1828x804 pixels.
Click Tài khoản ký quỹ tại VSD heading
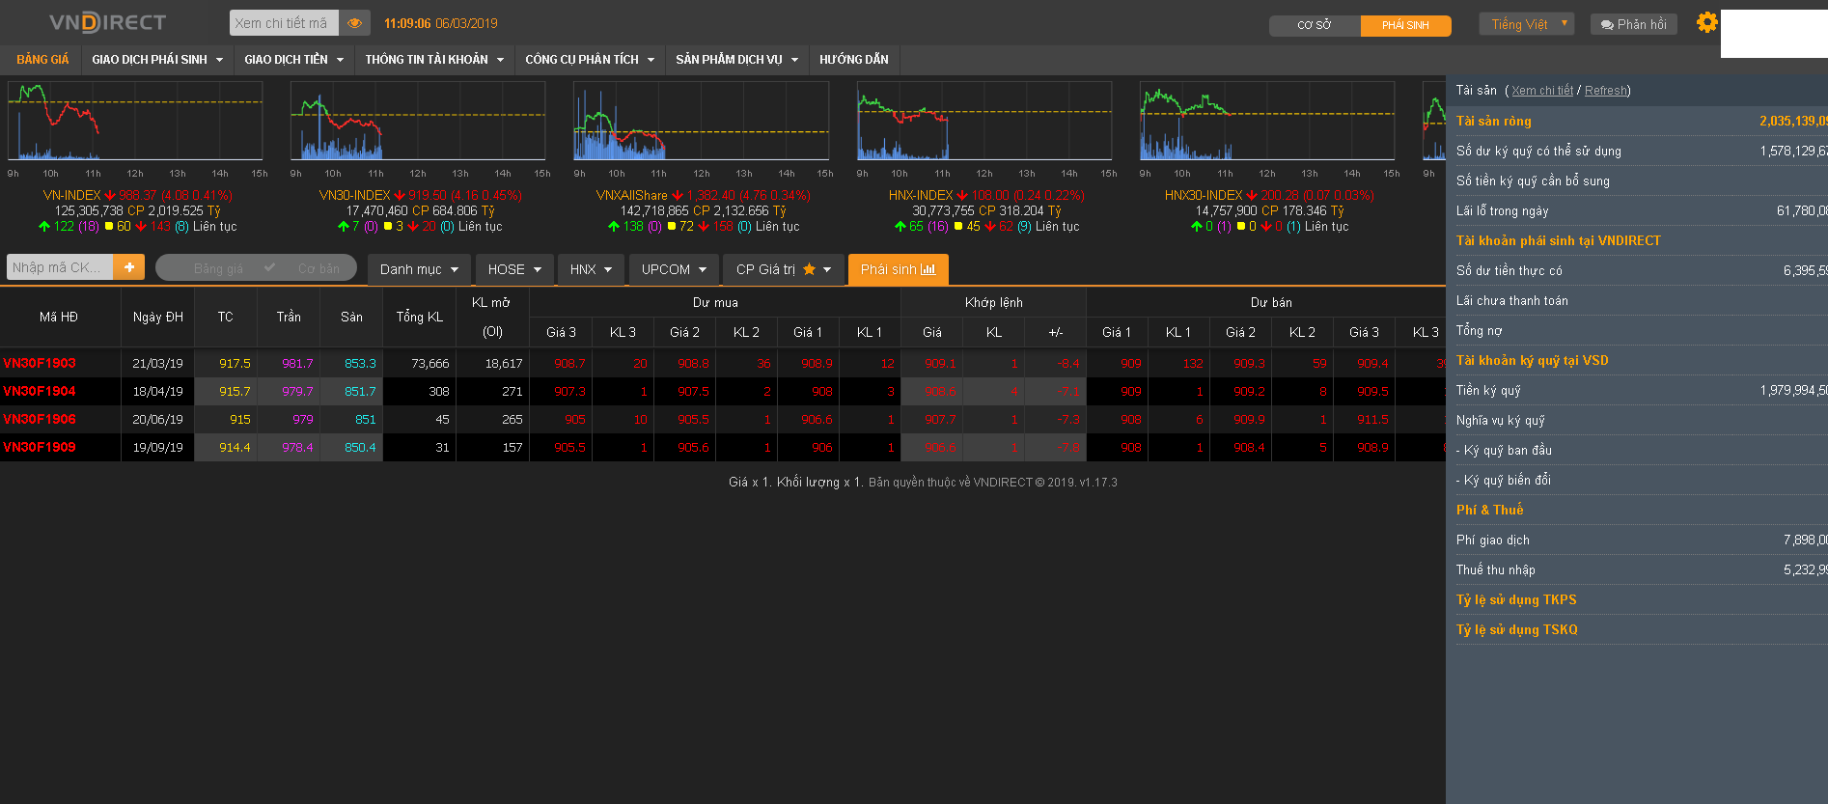pos(1532,360)
